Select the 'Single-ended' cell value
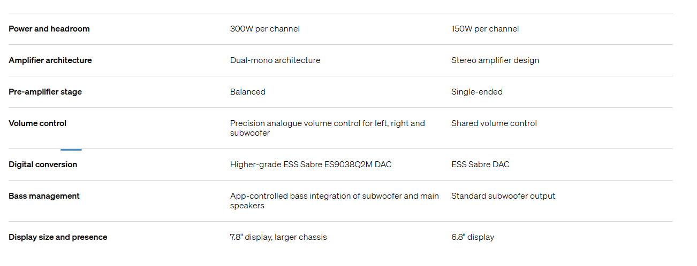Image resolution: width=697 pixels, height=266 pixels. [477, 92]
